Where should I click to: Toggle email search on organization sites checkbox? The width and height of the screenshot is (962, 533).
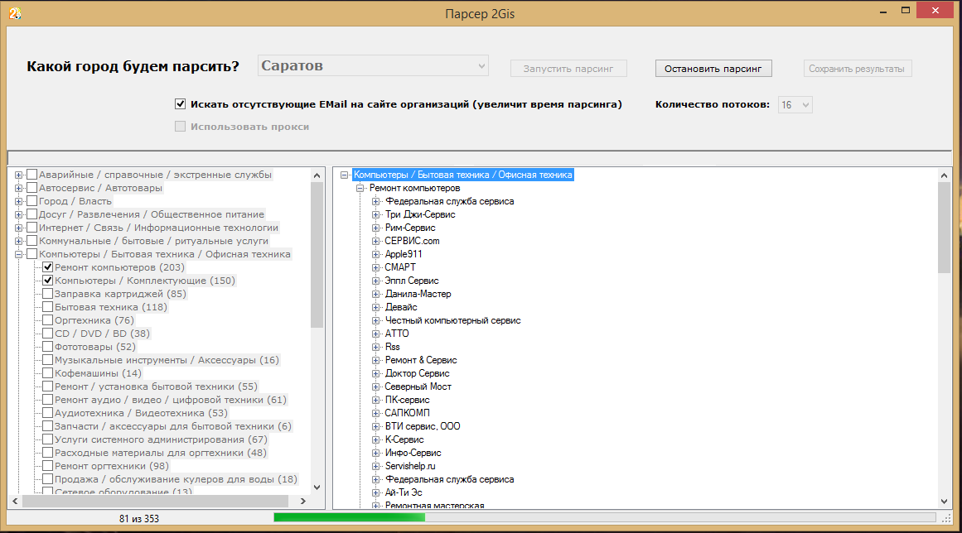tap(180, 104)
